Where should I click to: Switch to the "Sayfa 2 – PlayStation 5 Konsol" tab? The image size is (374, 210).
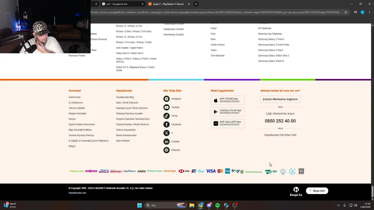coord(169,4)
